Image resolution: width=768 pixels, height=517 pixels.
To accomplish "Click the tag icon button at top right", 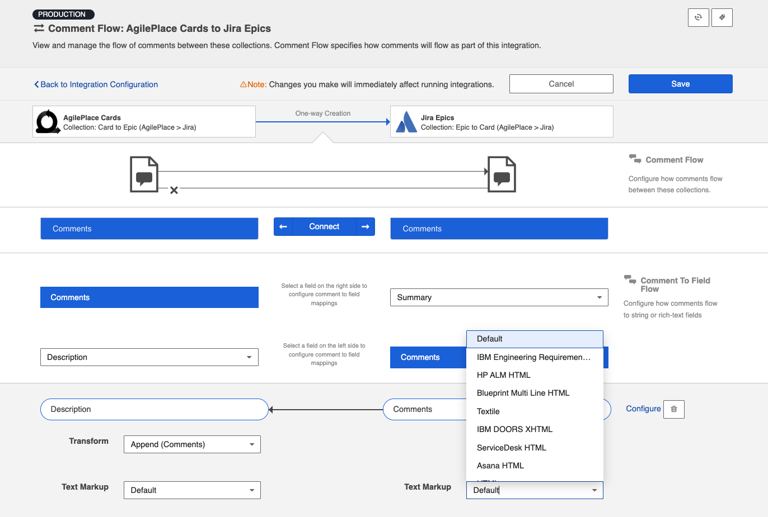I will point(722,17).
